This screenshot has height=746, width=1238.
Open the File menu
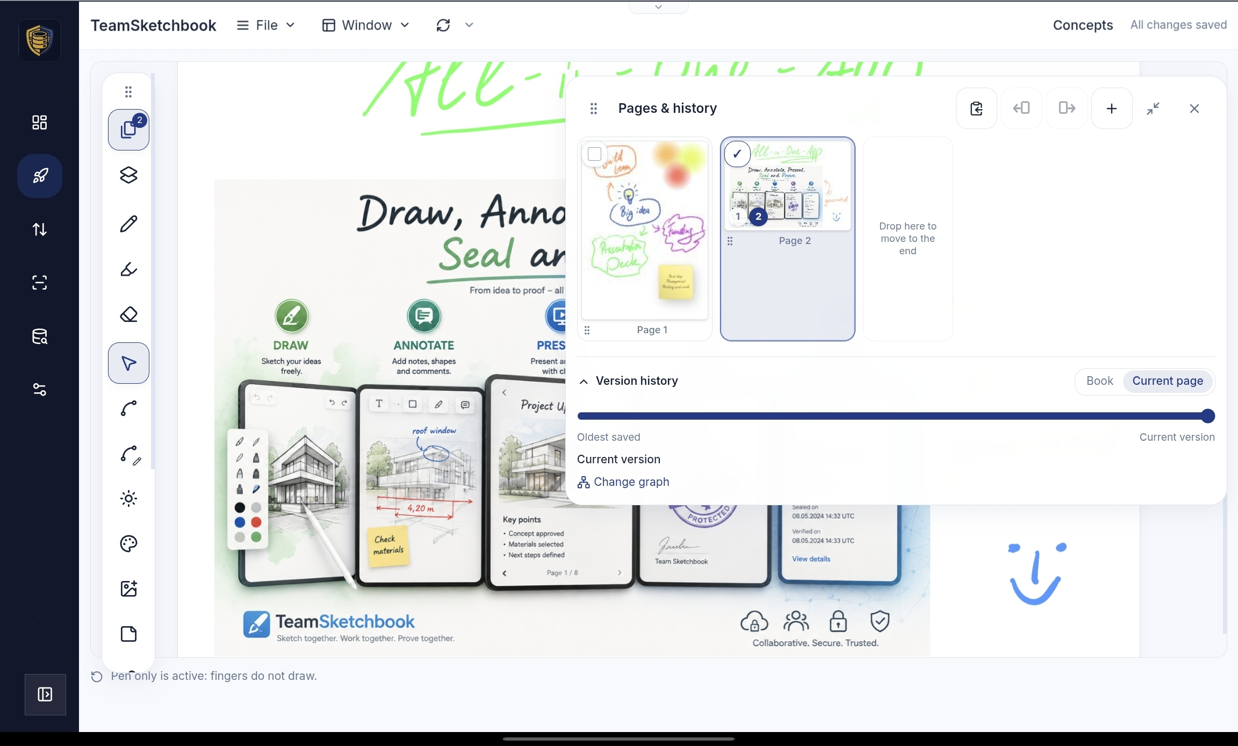point(266,25)
